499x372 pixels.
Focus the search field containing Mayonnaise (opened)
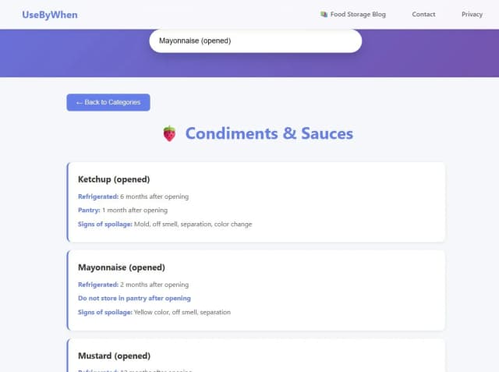pyautogui.click(x=255, y=41)
